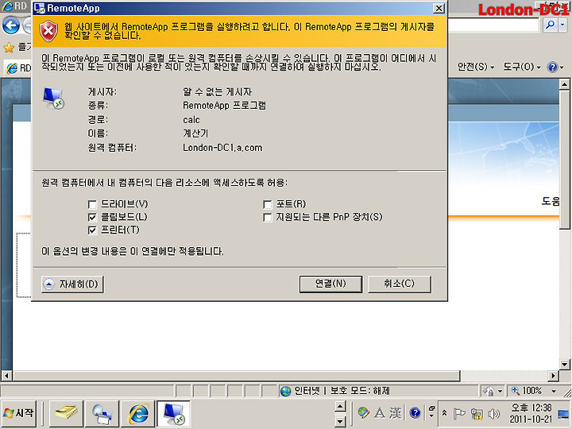The image size is (572, 429).
Task: Click the Action Center flag tray icon
Action: pyautogui.click(x=459, y=413)
